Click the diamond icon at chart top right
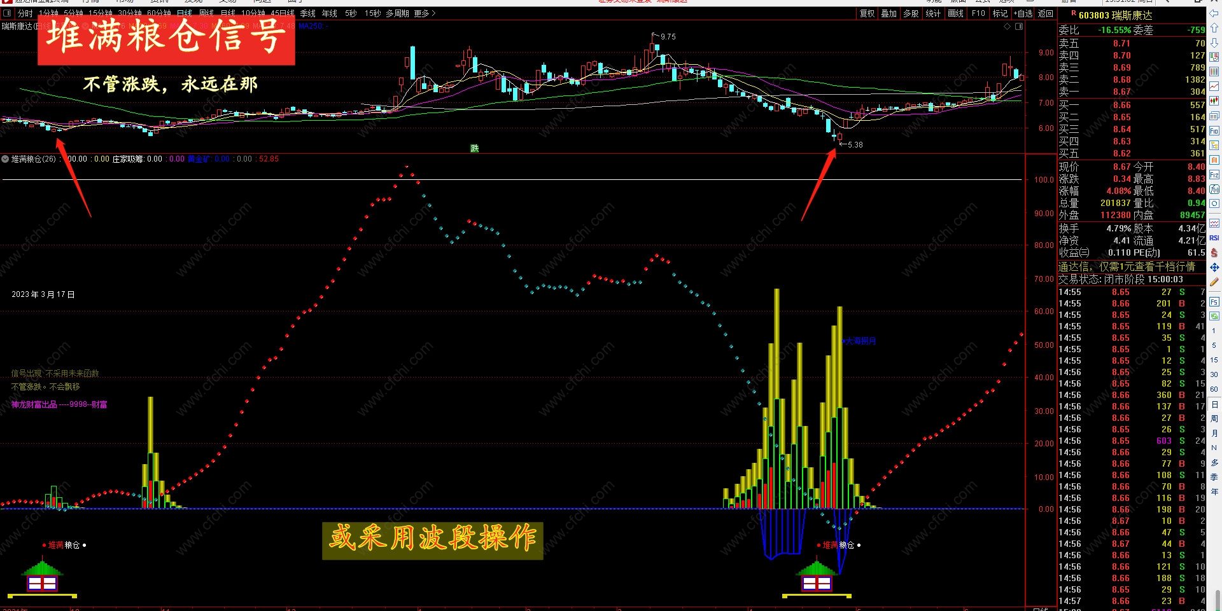The height and width of the screenshot is (611, 1222). click(1007, 26)
